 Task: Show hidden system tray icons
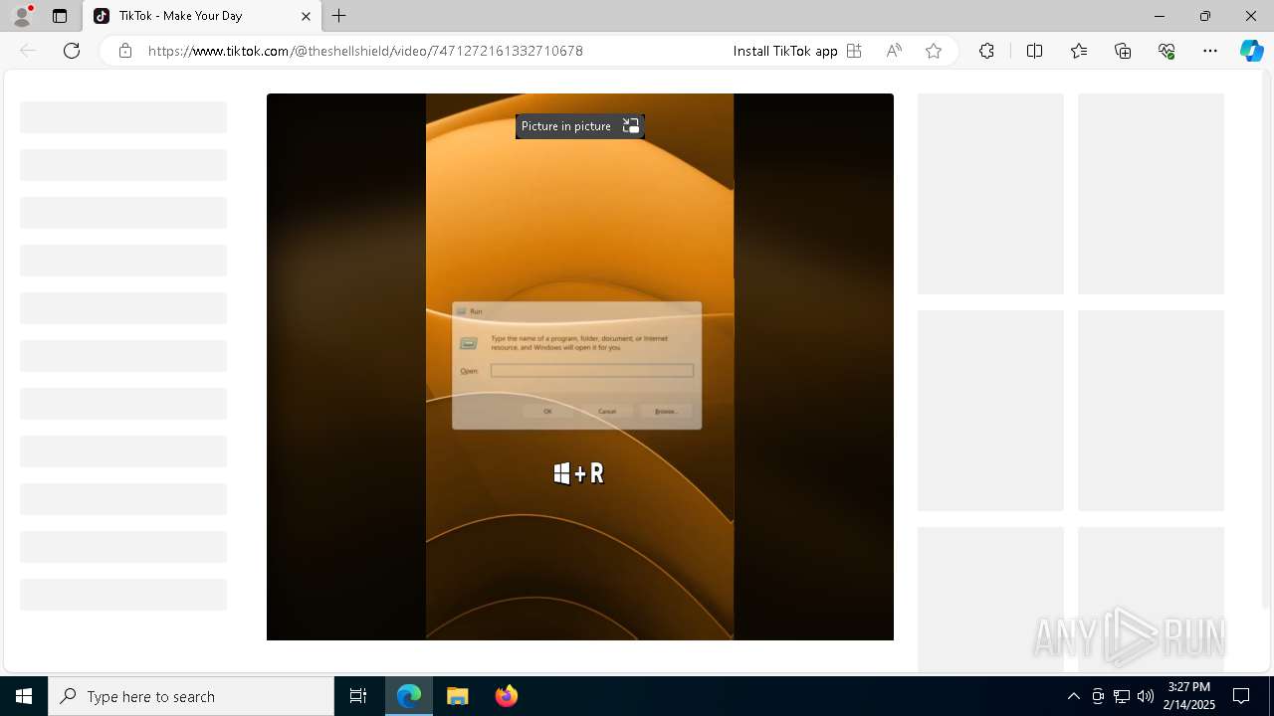[1073, 696]
